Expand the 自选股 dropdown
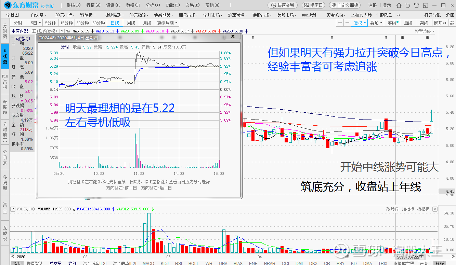Image resolution: width=456 pixels, height=265 pixels. [x=39, y=15]
